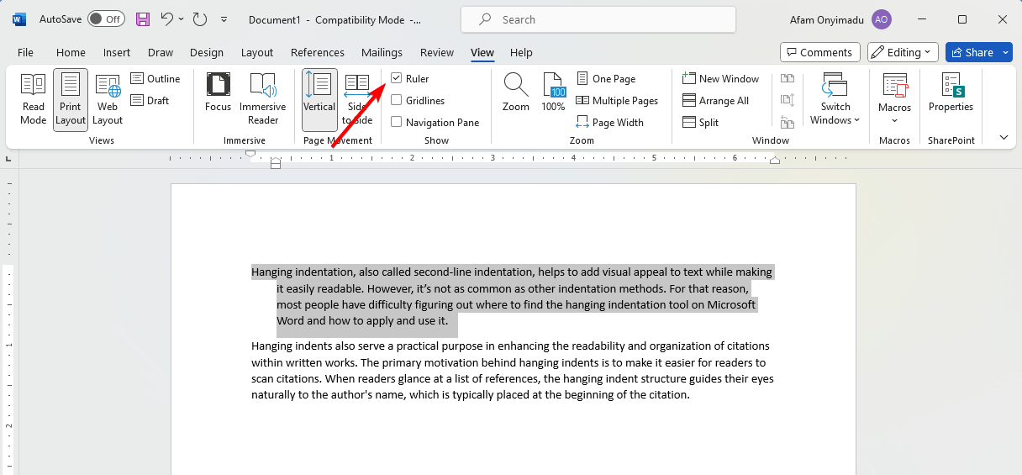Open the Review tab

tap(437, 52)
